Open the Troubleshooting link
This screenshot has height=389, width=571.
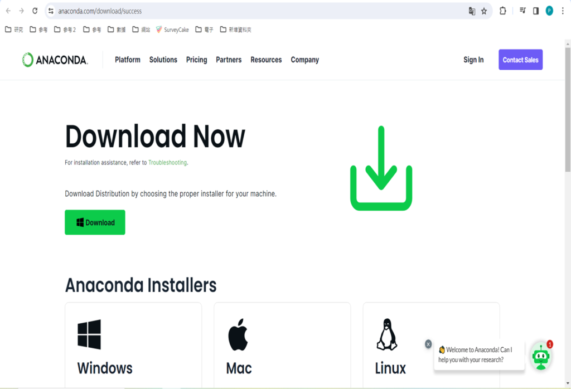pyautogui.click(x=167, y=163)
